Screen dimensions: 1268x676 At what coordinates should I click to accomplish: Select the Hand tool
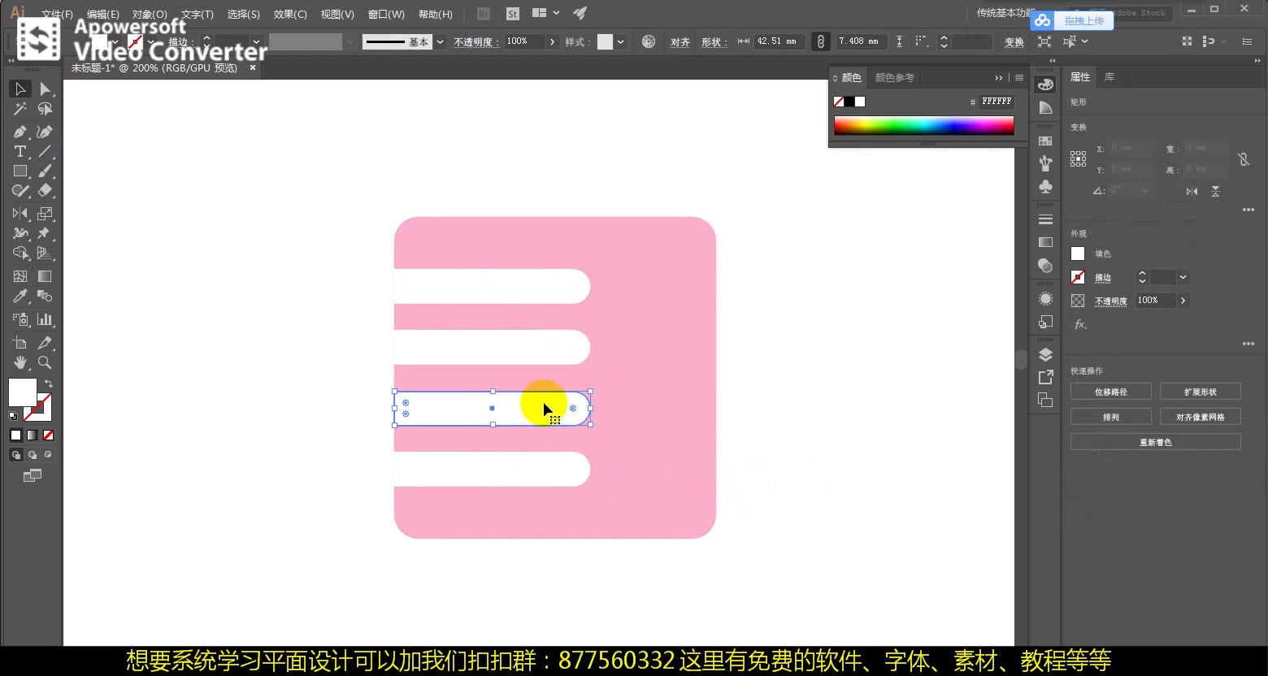(x=20, y=363)
